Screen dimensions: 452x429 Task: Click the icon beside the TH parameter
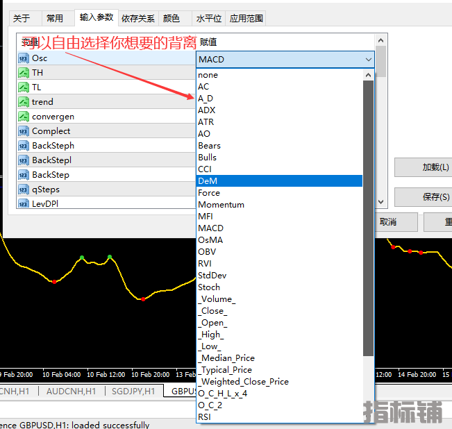coord(24,73)
